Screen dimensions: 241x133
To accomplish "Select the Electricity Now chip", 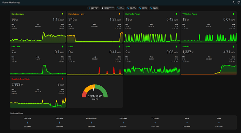I will [94, 8].
